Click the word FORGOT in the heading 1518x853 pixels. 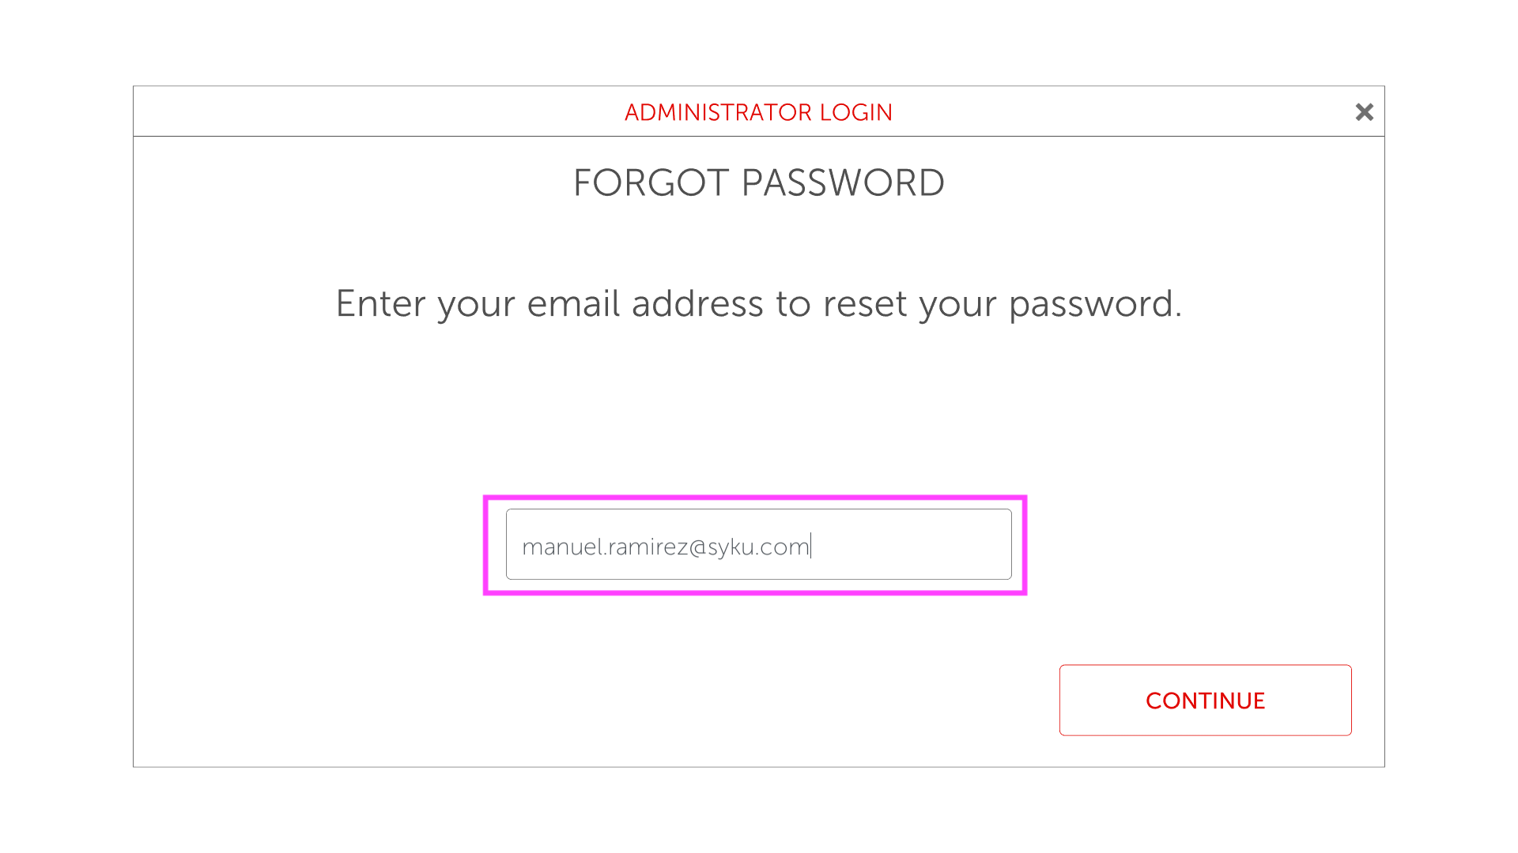click(x=650, y=183)
